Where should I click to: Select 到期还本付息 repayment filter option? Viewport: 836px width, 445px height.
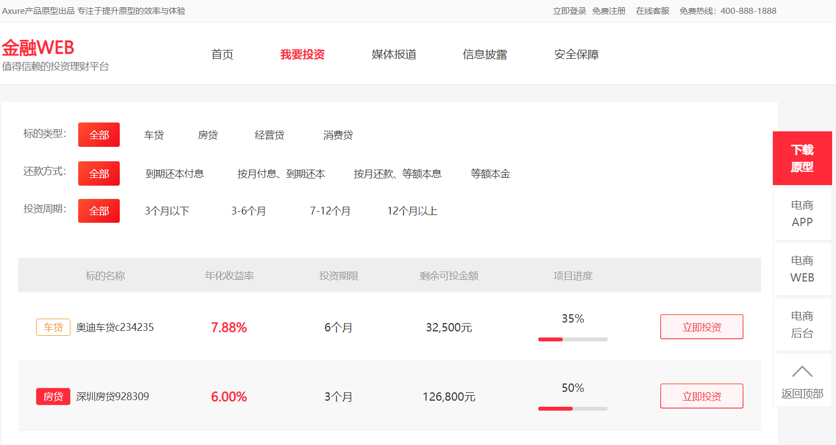click(175, 174)
